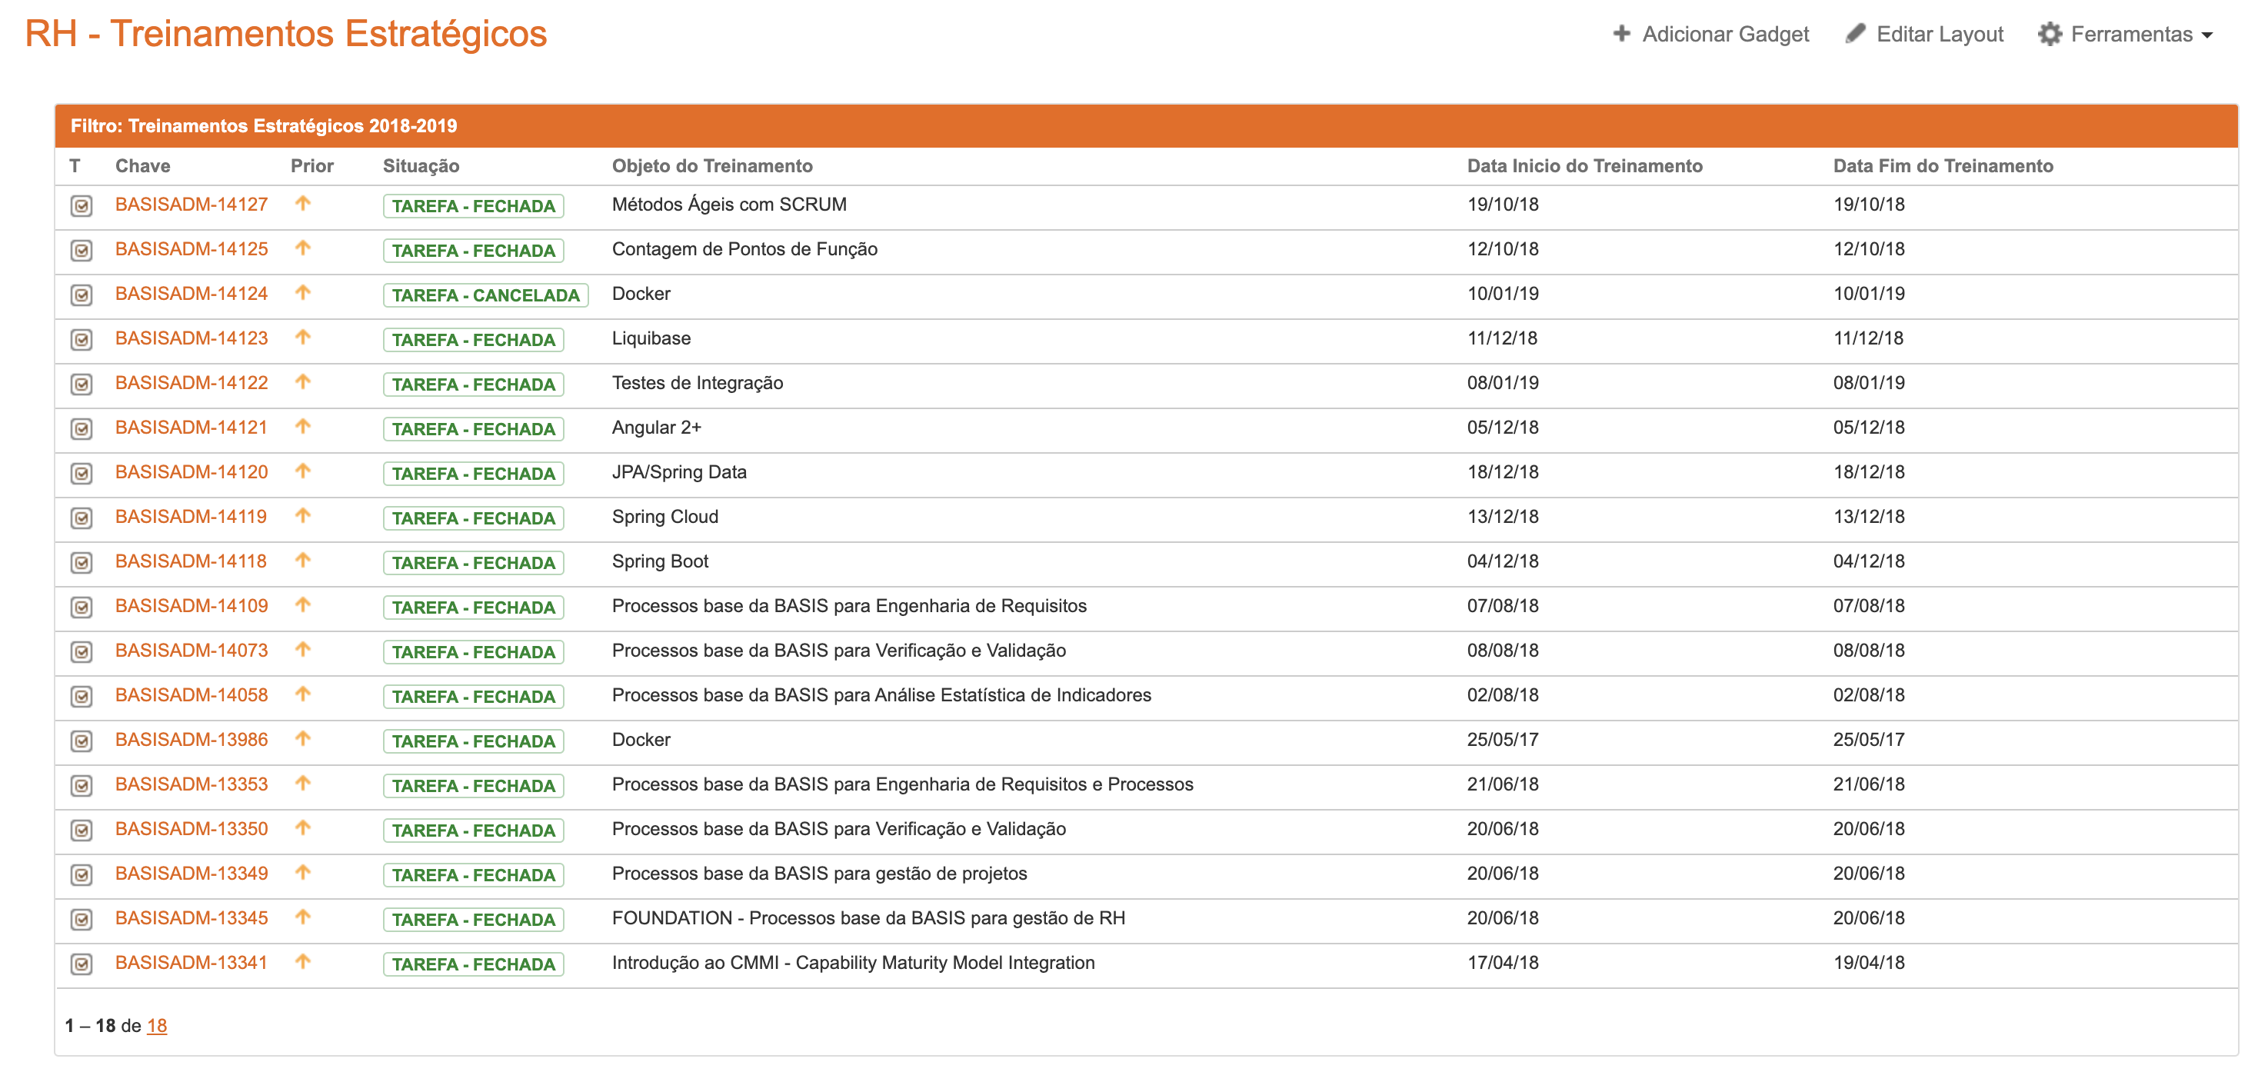2258x1072 pixels.
Task: Sort by Data Inicio do Treinamento column
Action: [x=1584, y=165]
